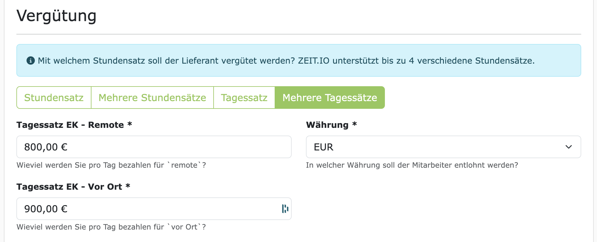Click the info icon in the blue banner
The height and width of the screenshot is (242, 597).
[30, 61]
